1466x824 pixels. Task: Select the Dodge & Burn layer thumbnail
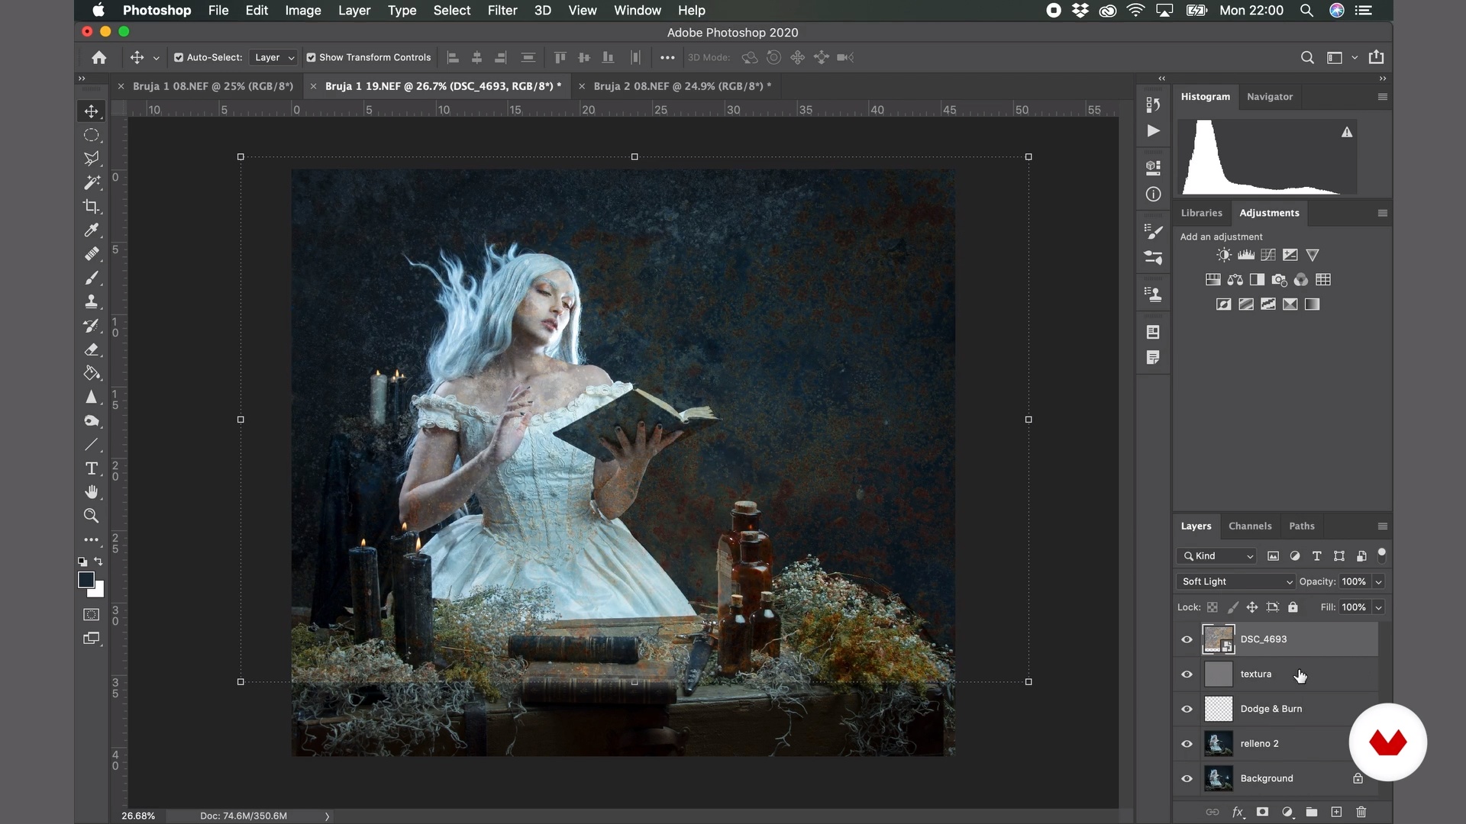tap(1218, 709)
